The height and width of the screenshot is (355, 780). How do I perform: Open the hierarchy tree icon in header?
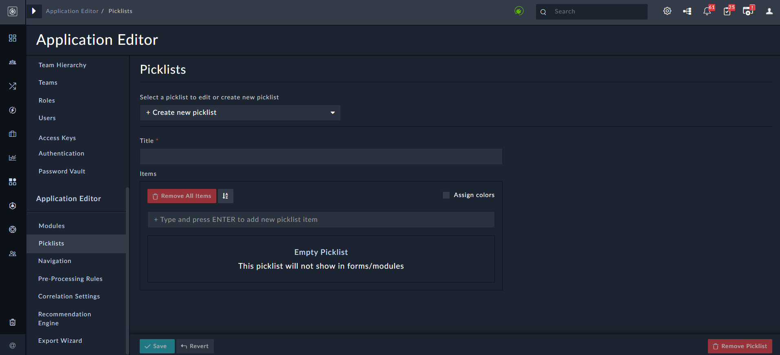click(687, 11)
